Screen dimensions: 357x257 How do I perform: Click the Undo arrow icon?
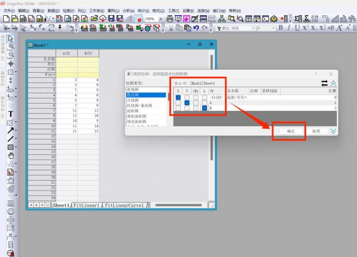[x=196, y=28]
